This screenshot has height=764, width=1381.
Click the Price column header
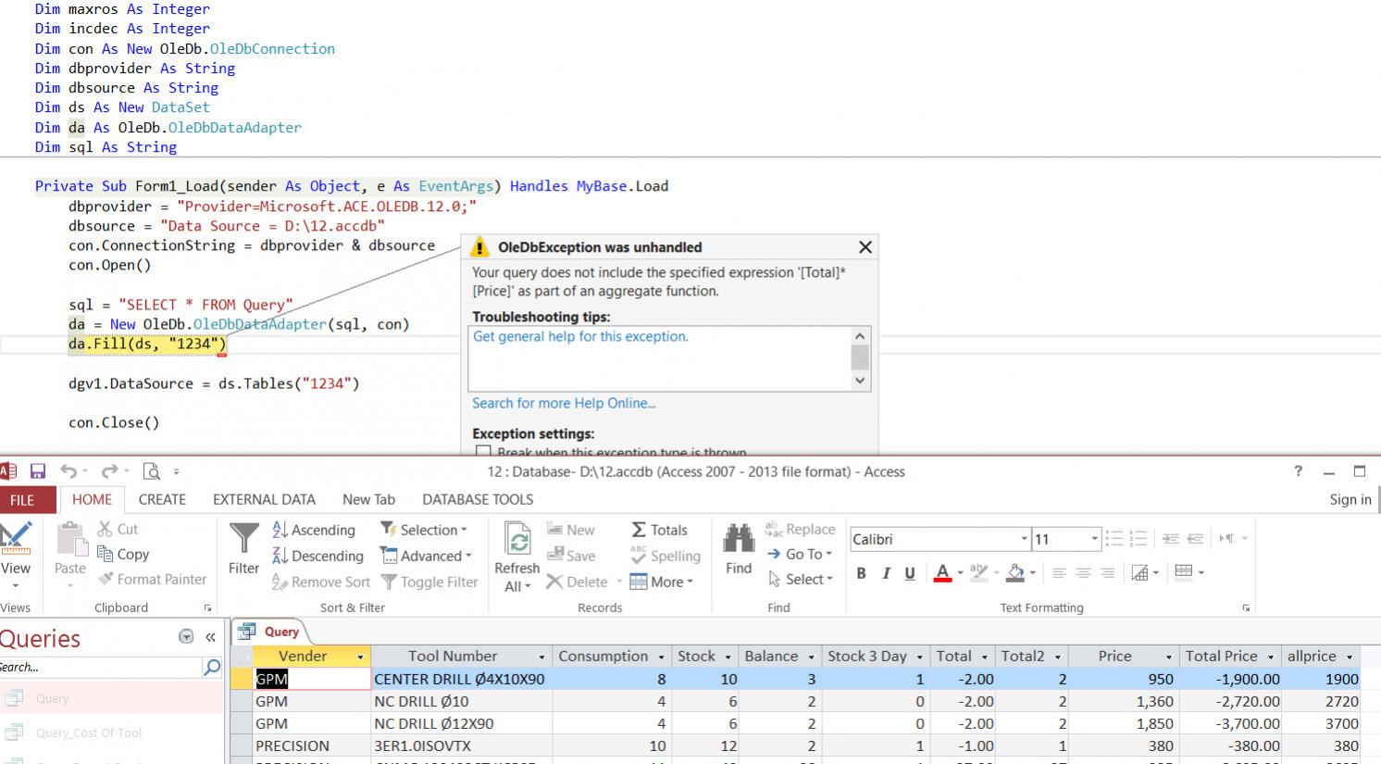[x=1114, y=656]
